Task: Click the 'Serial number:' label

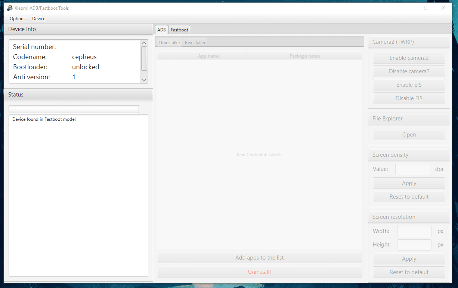Action: pyautogui.click(x=34, y=47)
